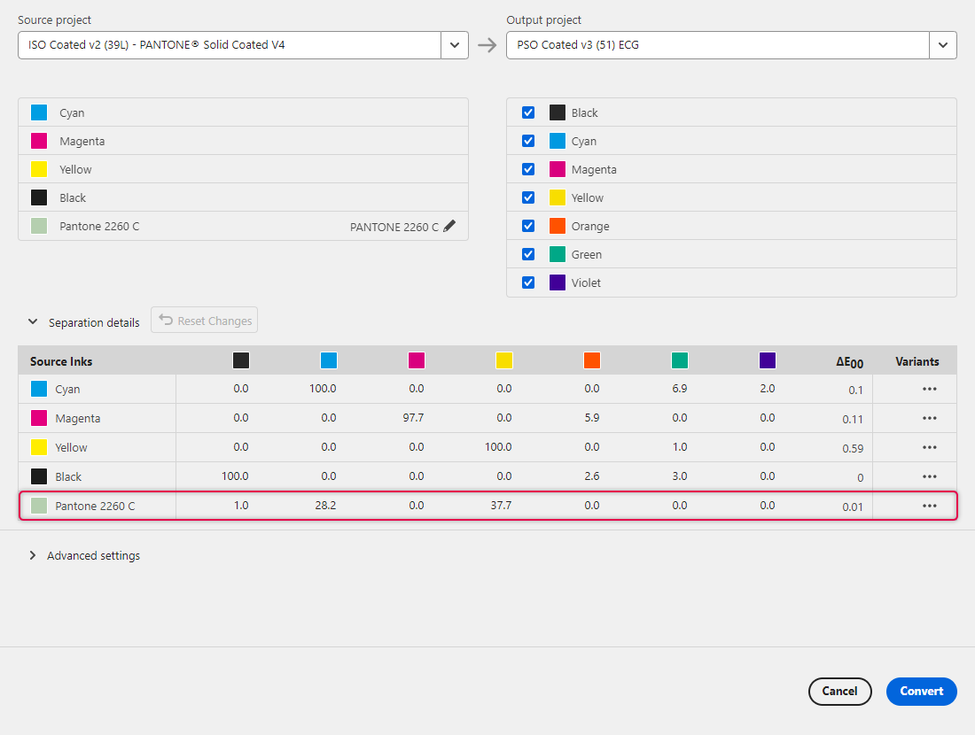This screenshot has height=735, width=975.
Task: Select the Pantone 2260 C cyan value 28.2
Action: (325, 505)
